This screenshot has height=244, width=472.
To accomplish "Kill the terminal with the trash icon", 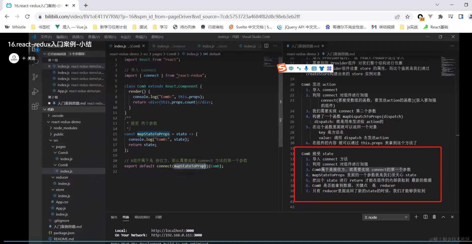I will point(434,217).
